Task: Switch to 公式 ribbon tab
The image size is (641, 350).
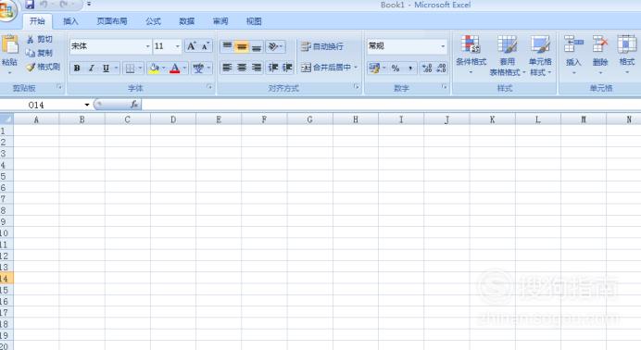Action: [x=153, y=21]
